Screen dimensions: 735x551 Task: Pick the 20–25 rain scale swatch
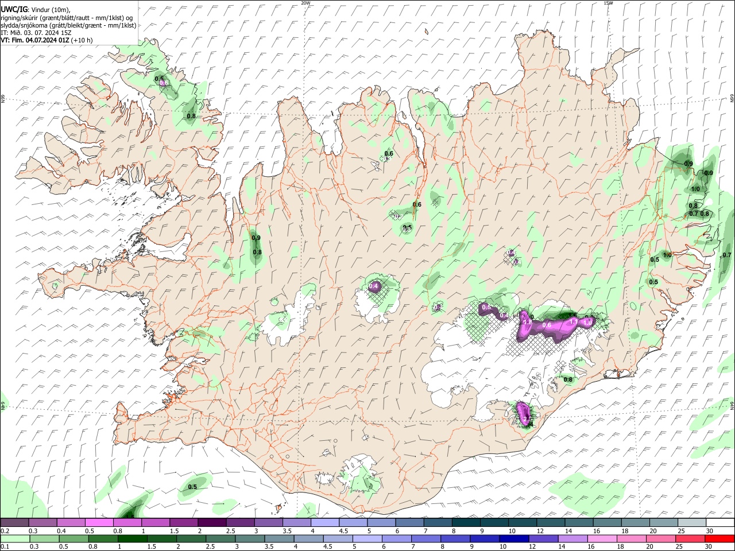[661, 538]
